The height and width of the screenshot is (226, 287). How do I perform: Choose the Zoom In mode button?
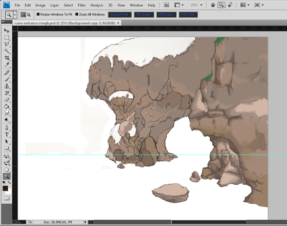[23, 15]
